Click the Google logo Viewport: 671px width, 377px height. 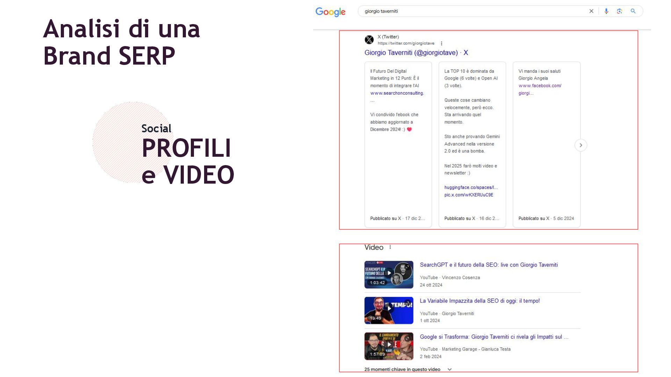click(x=330, y=12)
